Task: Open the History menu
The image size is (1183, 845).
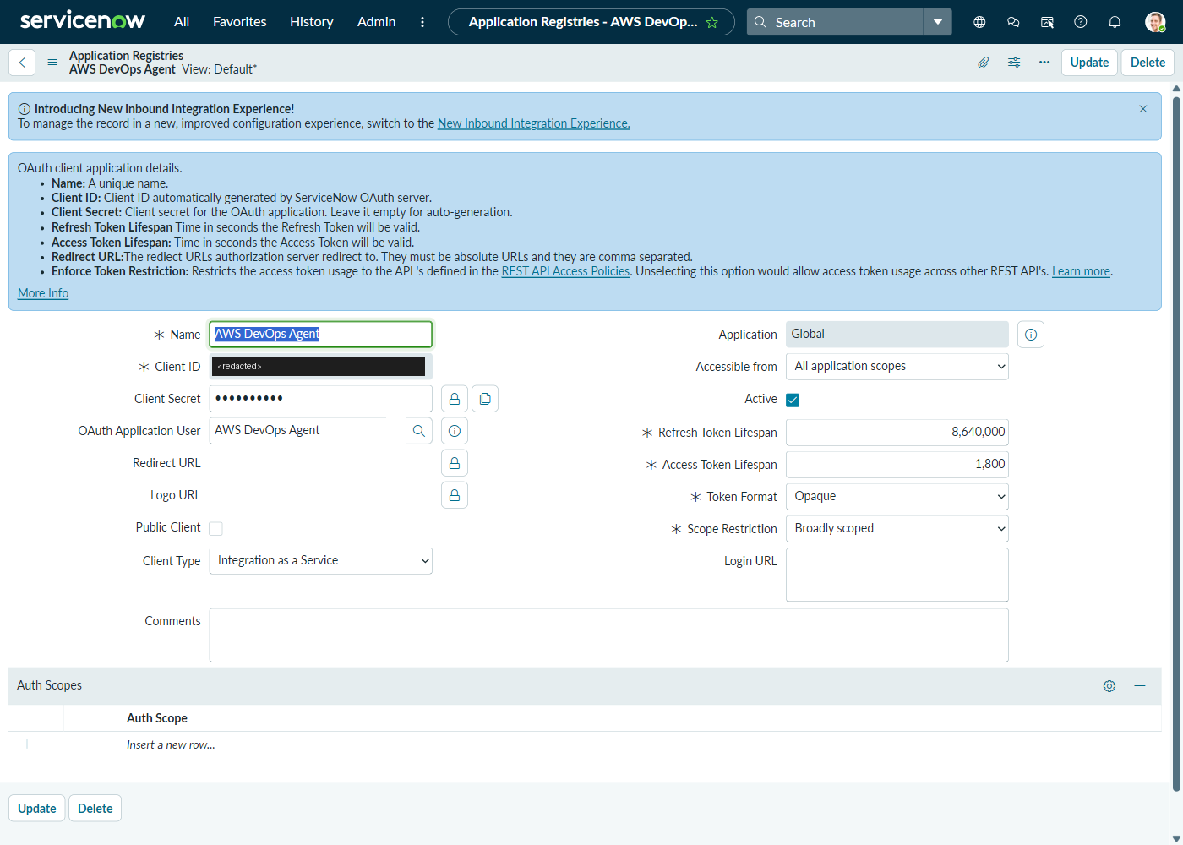Action: point(311,22)
